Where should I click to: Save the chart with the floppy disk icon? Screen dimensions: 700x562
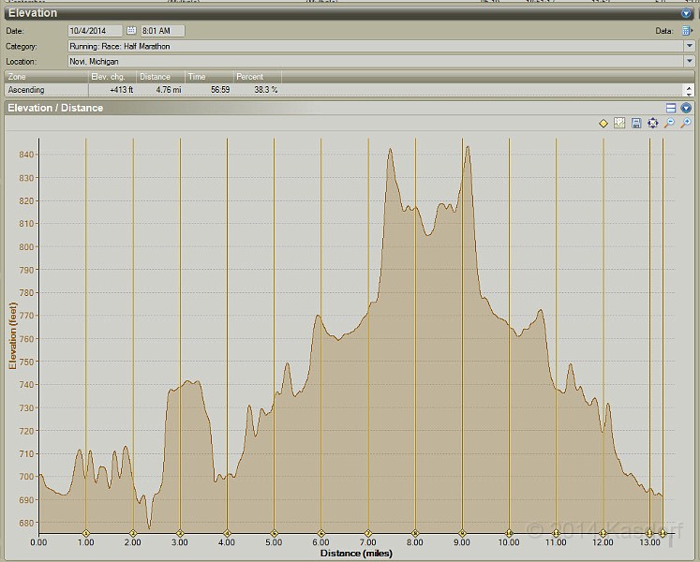(x=636, y=124)
